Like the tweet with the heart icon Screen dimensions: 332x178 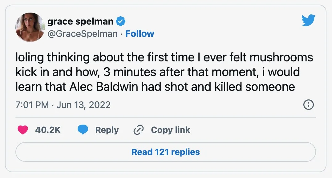tap(23, 130)
